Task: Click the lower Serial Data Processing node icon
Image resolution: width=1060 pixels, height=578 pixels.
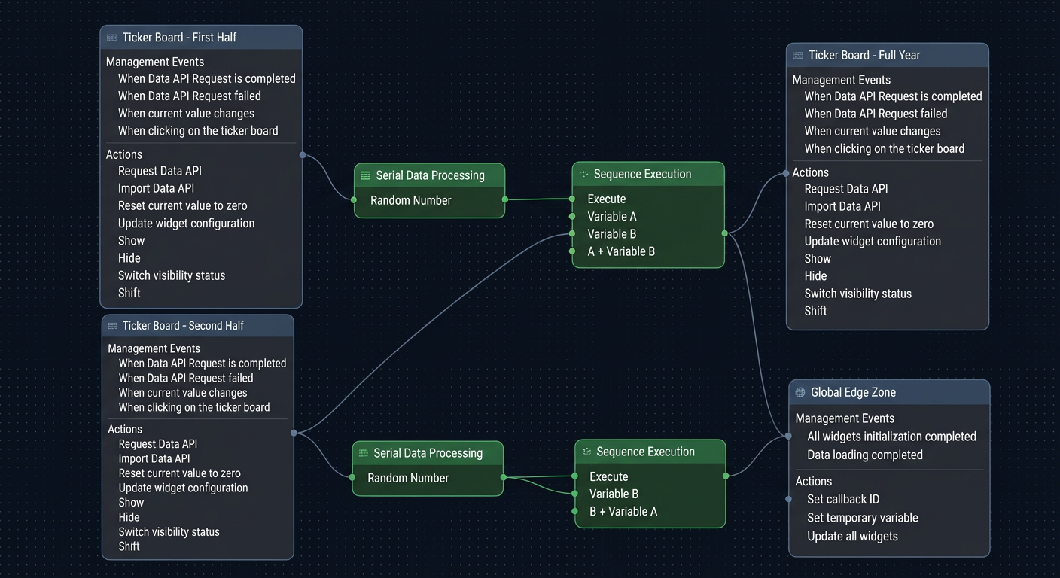Action: point(364,453)
